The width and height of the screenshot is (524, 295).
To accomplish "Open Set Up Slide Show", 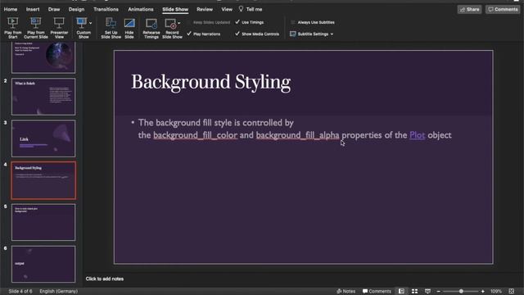I will click(x=111, y=28).
